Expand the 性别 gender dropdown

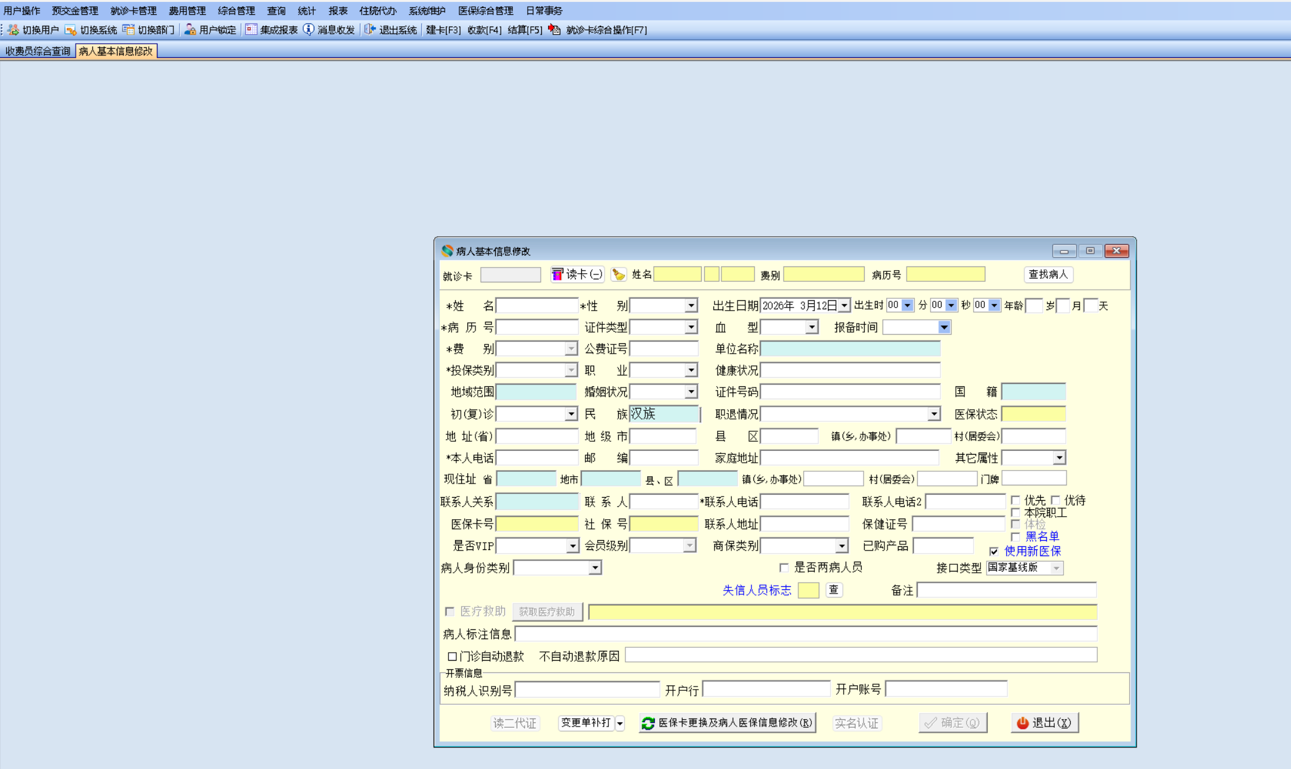coord(691,305)
